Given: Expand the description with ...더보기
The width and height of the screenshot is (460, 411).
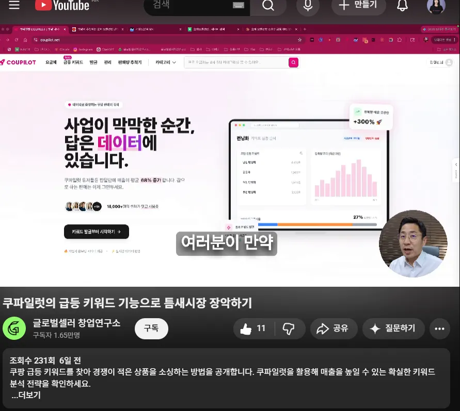Looking at the screenshot, I should [26, 395].
